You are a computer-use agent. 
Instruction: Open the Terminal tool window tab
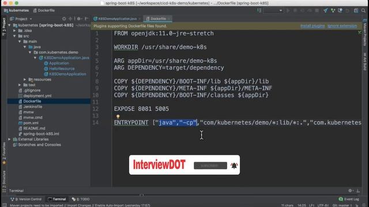[x=57, y=199]
